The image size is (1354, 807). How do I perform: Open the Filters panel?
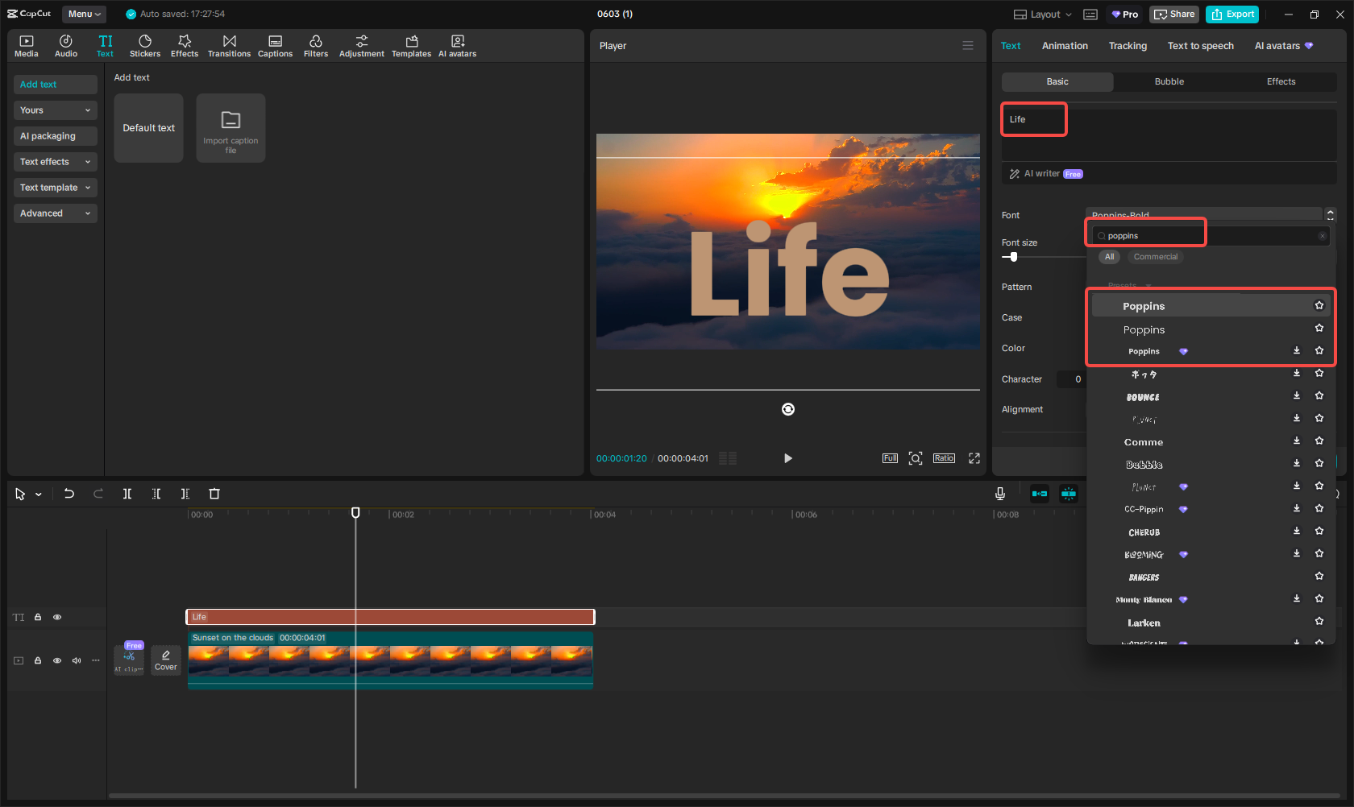[315, 46]
